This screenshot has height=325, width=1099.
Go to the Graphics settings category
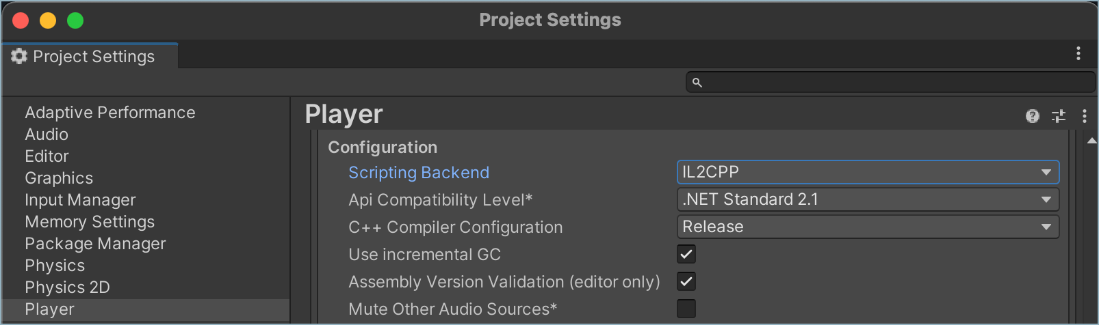59,178
